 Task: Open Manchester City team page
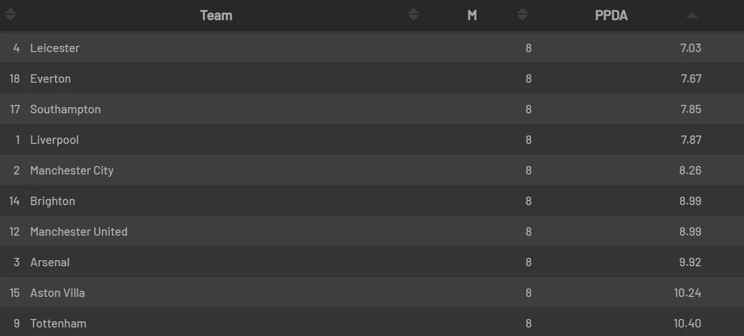[72, 171]
